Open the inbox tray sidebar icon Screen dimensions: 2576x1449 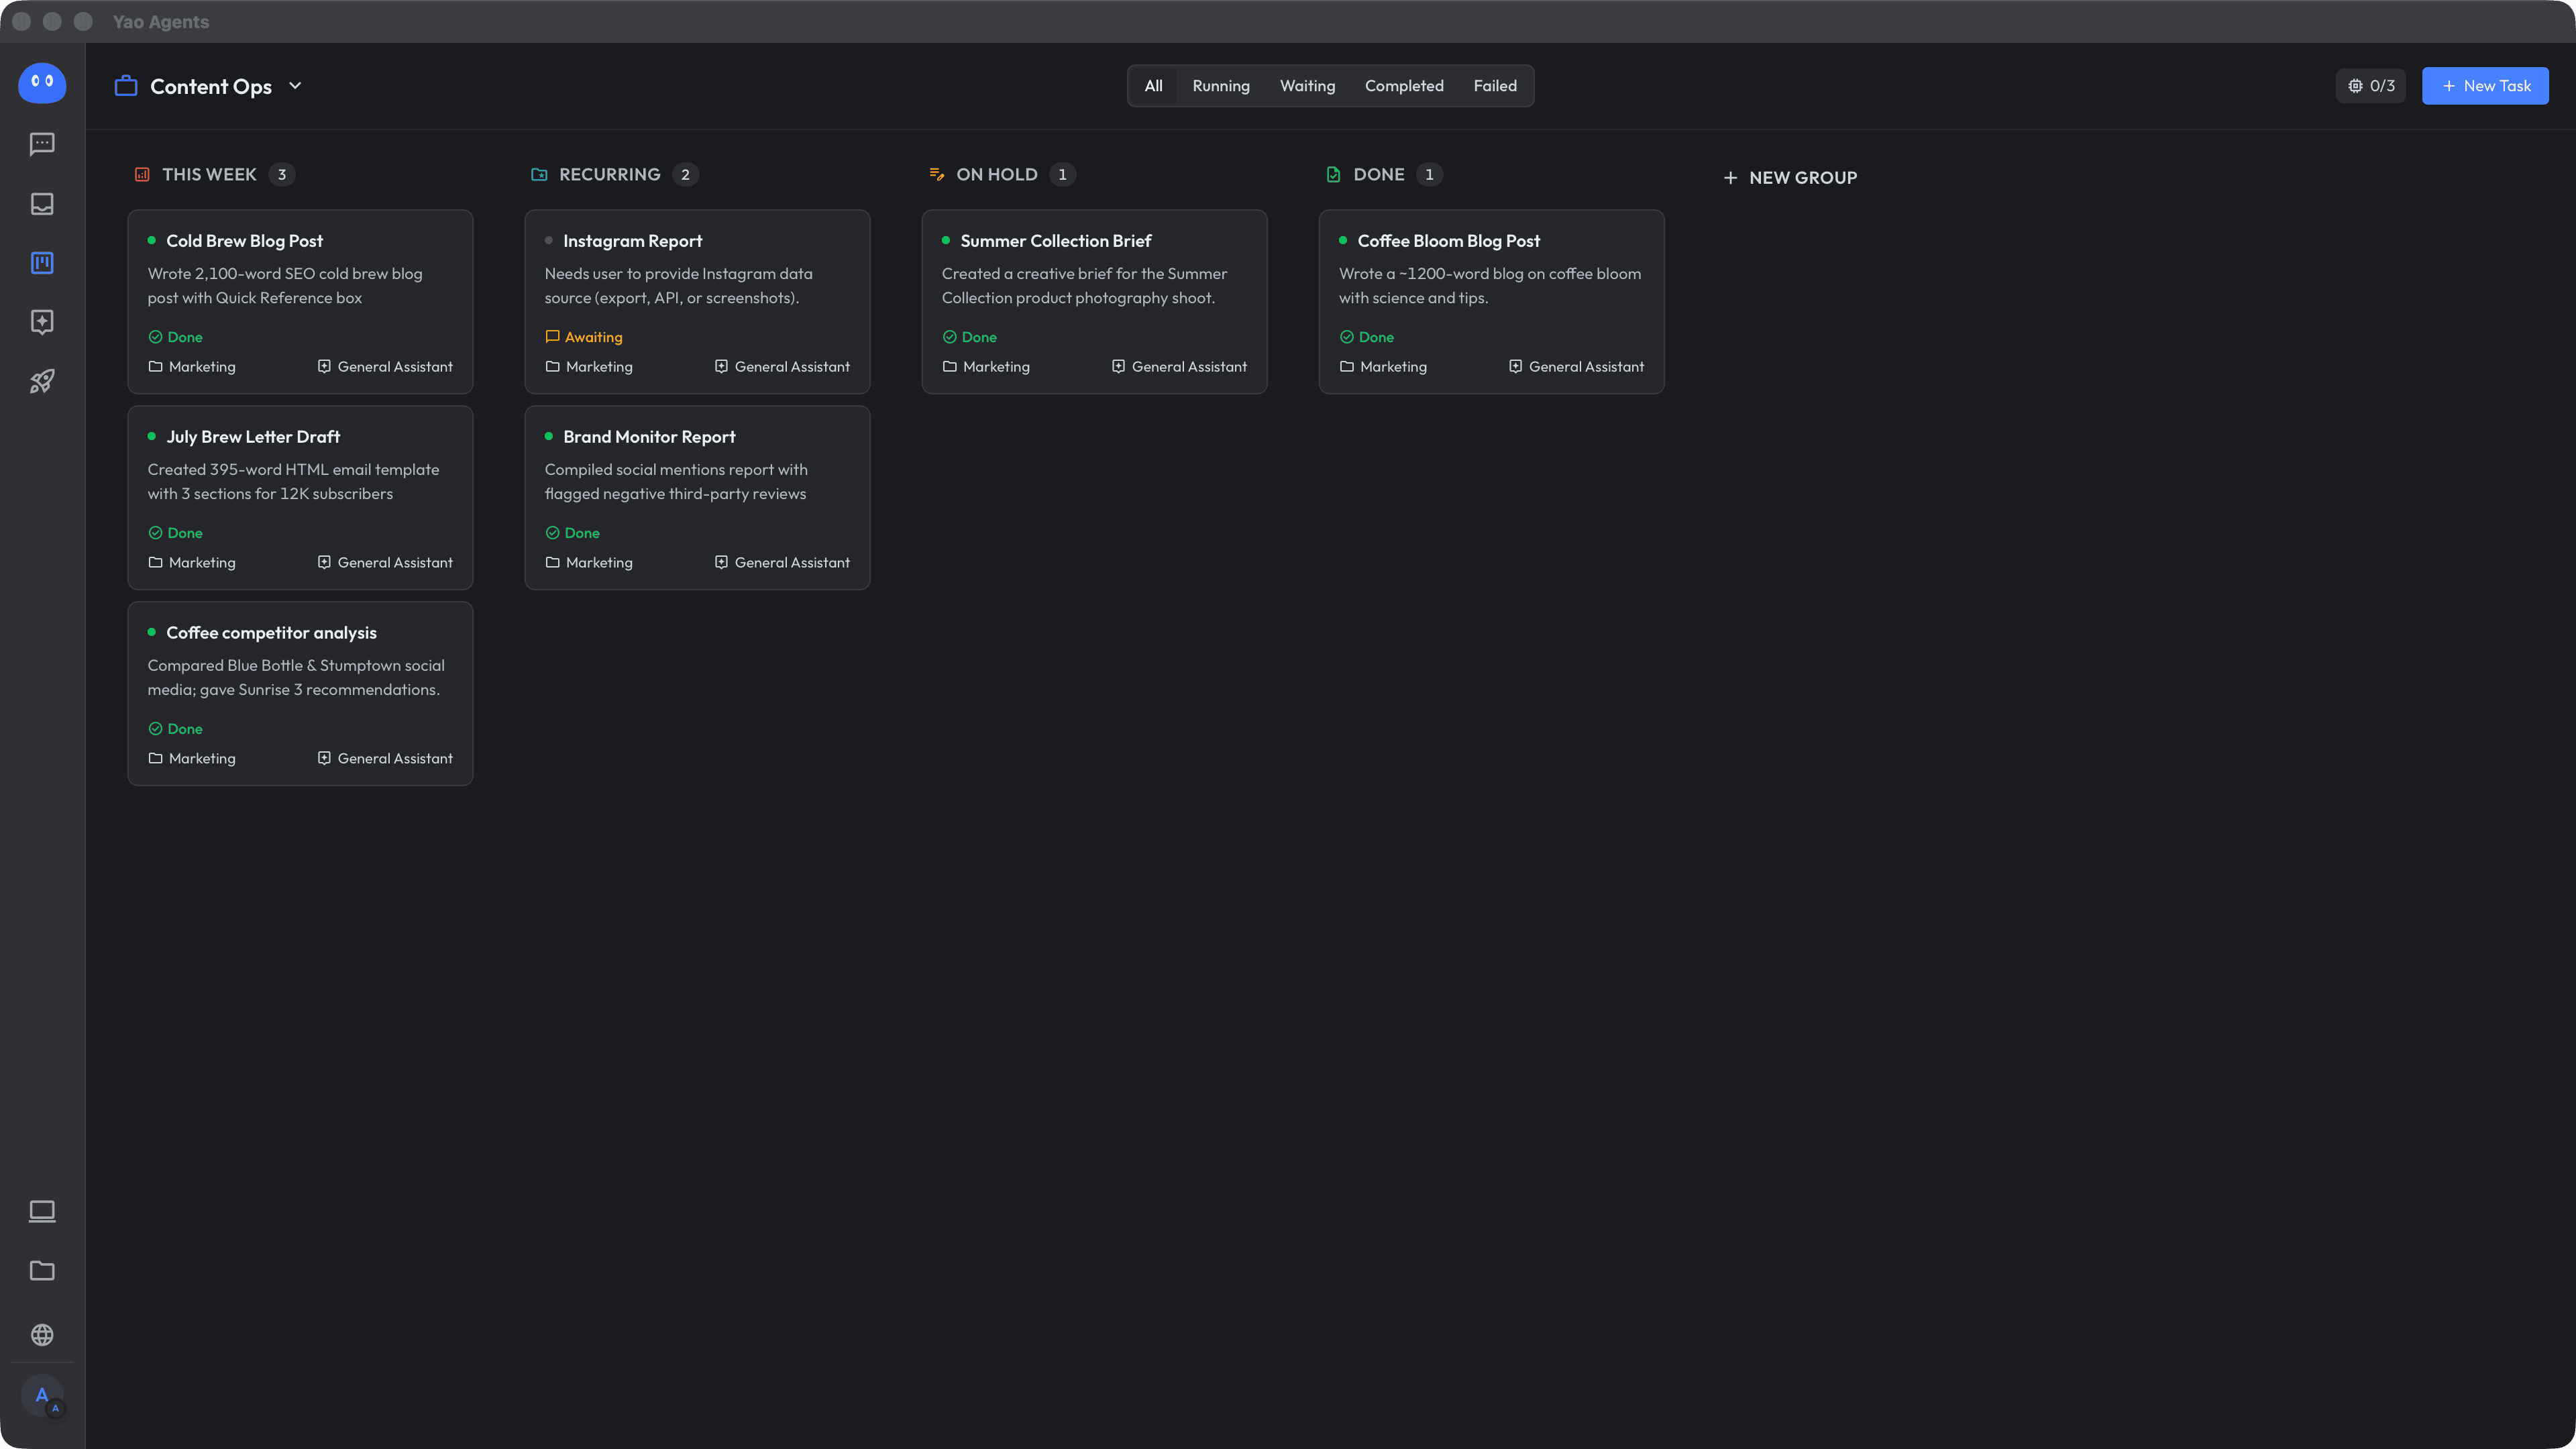[x=42, y=204]
